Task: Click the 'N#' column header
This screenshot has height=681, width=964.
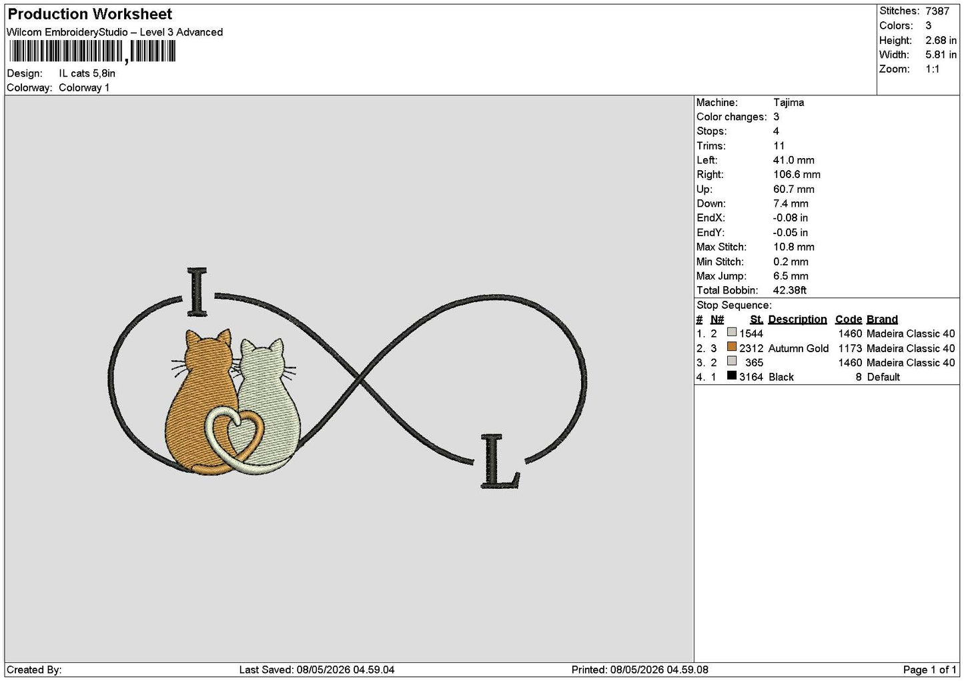Action: click(x=717, y=319)
